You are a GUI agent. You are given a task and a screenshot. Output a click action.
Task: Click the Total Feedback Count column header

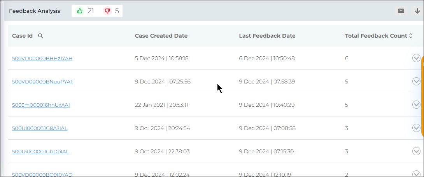click(x=375, y=36)
